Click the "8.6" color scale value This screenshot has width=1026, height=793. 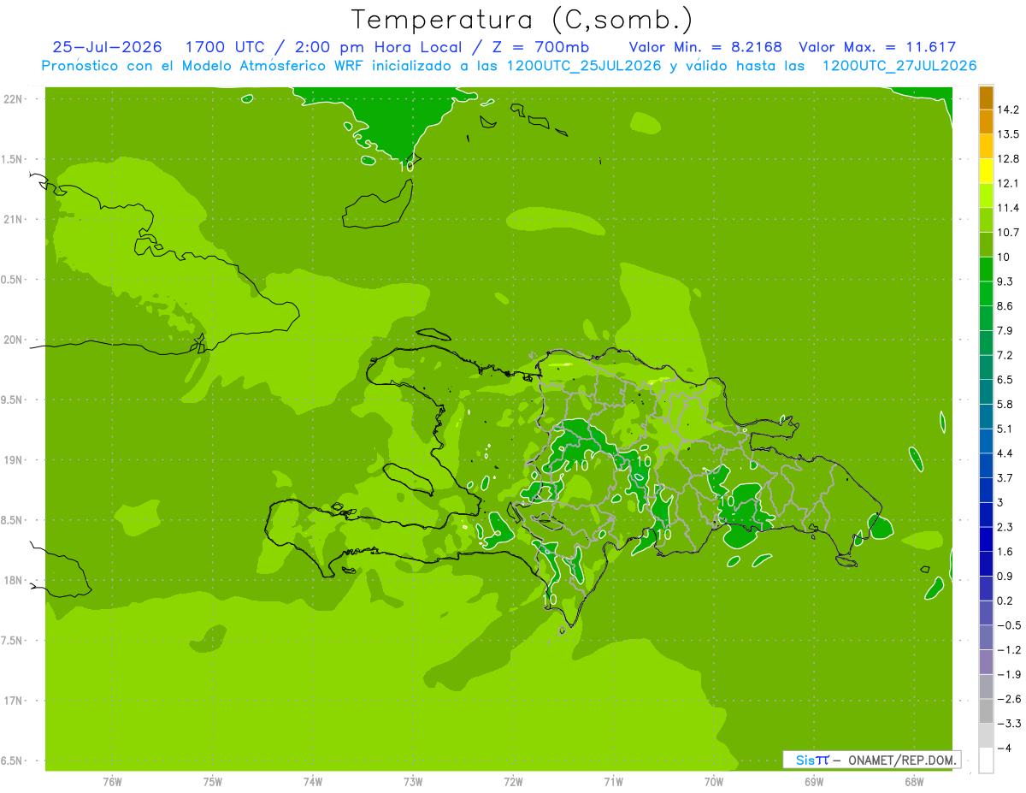(x=1006, y=306)
